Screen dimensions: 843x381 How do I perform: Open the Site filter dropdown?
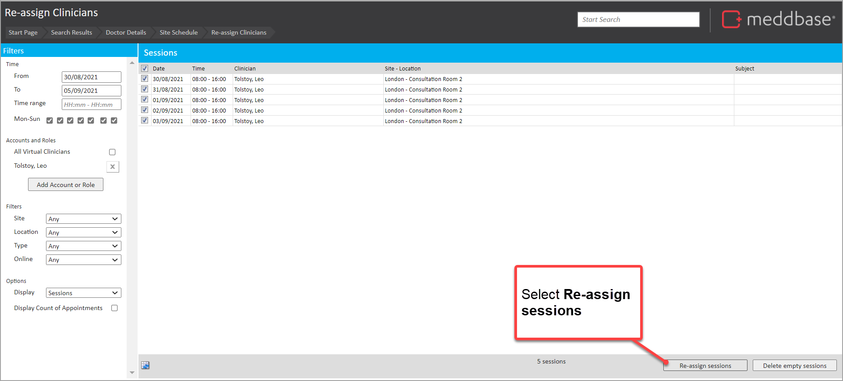coord(83,219)
